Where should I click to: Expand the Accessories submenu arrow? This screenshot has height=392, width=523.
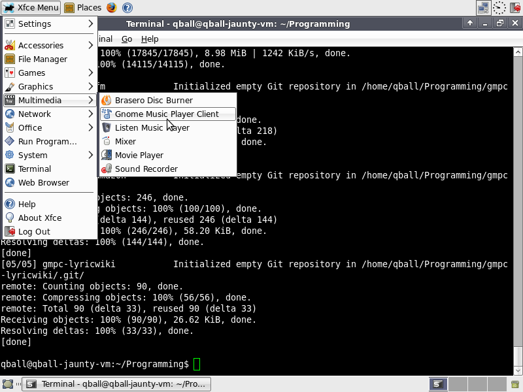click(91, 45)
